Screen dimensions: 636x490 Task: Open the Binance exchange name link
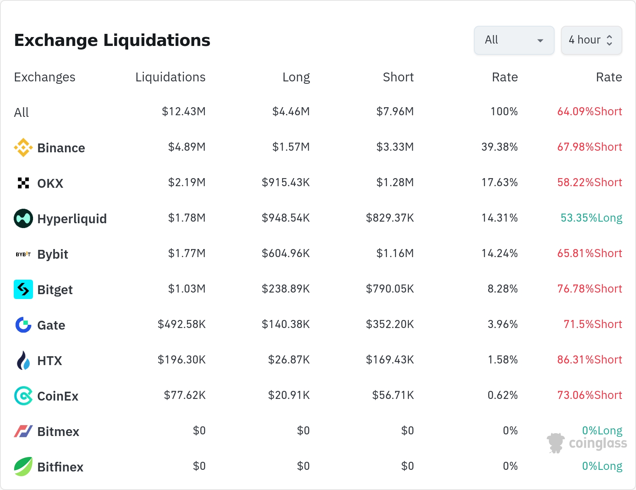click(x=61, y=148)
